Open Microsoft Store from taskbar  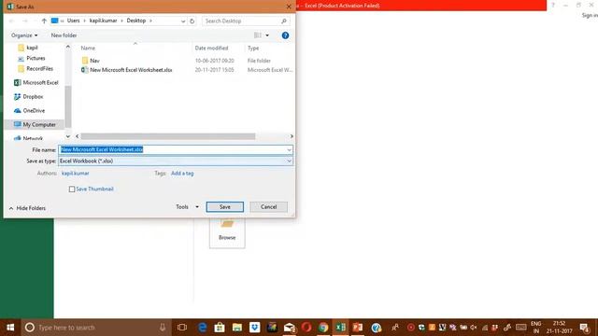pyautogui.click(x=220, y=328)
